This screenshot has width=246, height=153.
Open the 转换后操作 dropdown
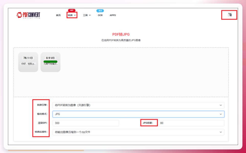click(x=138, y=132)
